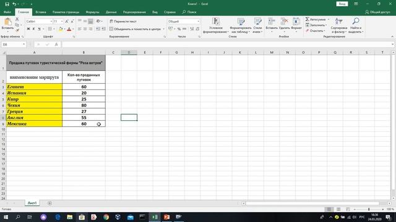Image resolution: width=396 pixels, height=222 pixels.
Task: Add a new sheet with the plus button
Action: (x=49, y=203)
